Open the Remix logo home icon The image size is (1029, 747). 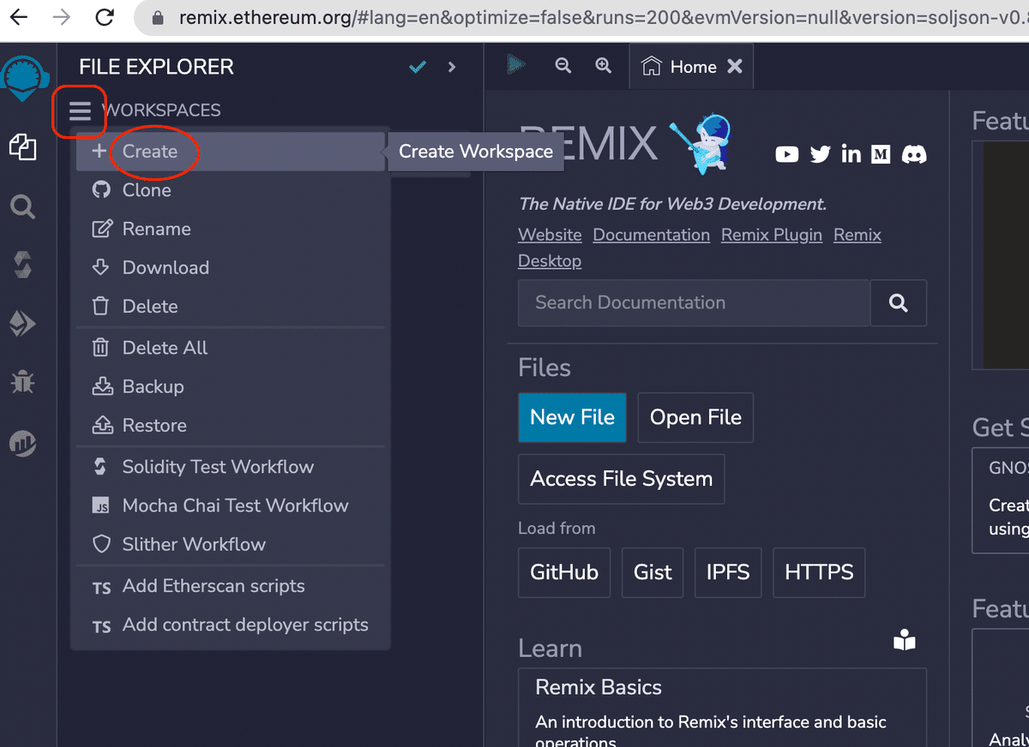pos(25,77)
